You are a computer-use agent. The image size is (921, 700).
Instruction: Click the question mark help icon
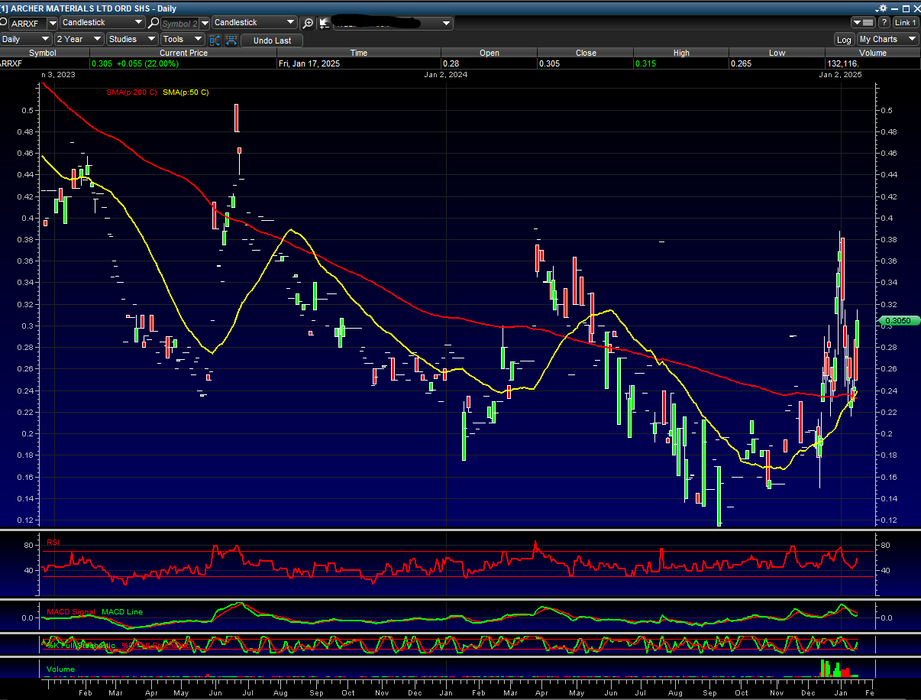coord(884,23)
